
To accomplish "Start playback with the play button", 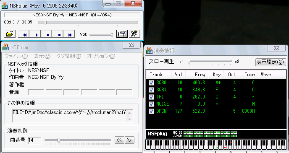I will 36,34.
